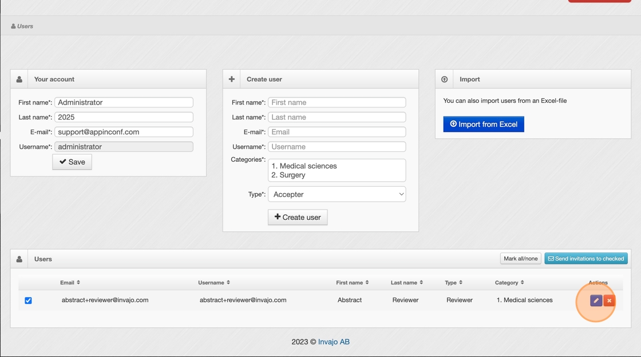Open the Type dropdown showing Accepter
This screenshot has width=641, height=357.
[337, 194]
